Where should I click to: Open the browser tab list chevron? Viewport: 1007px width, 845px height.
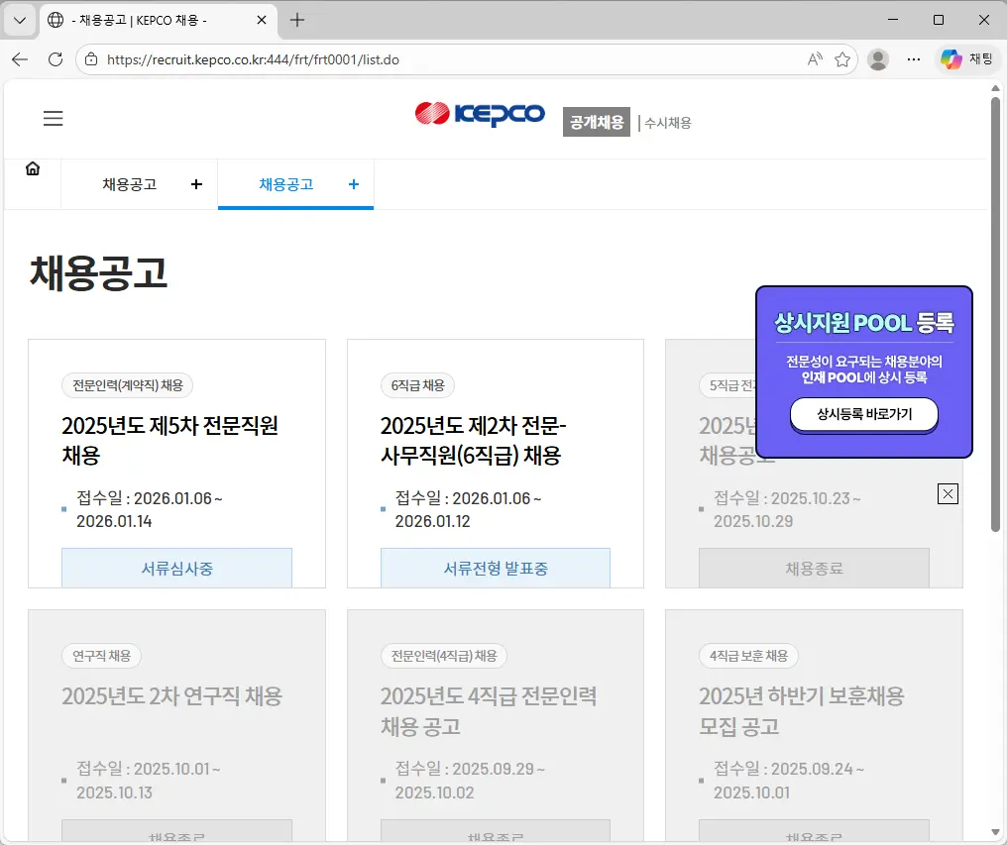pos(19,20)
